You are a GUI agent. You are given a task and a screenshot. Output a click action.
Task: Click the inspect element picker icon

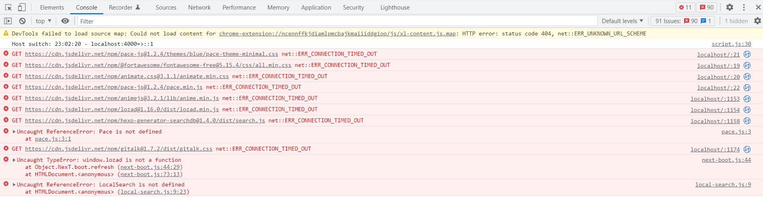point(8,7)
